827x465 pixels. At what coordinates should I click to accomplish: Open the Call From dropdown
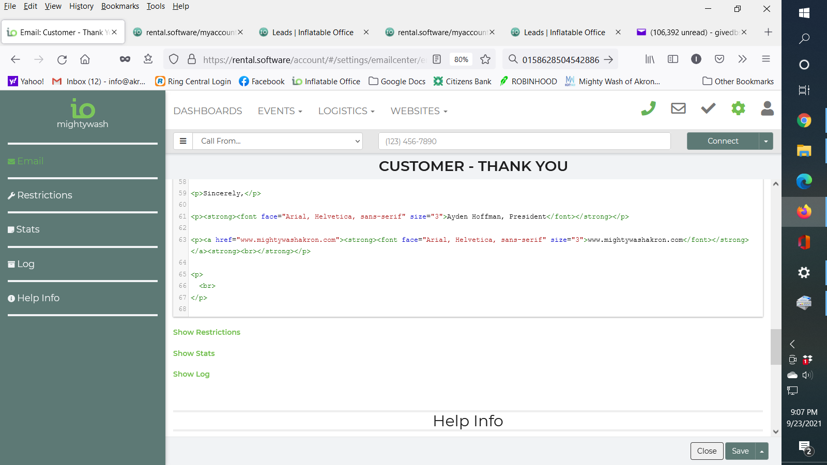278,141
